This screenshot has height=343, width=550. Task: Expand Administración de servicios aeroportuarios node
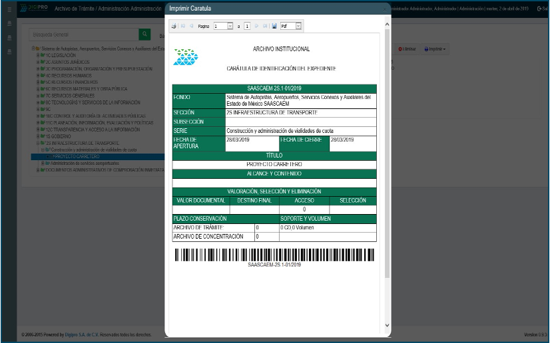pos(43,163)
